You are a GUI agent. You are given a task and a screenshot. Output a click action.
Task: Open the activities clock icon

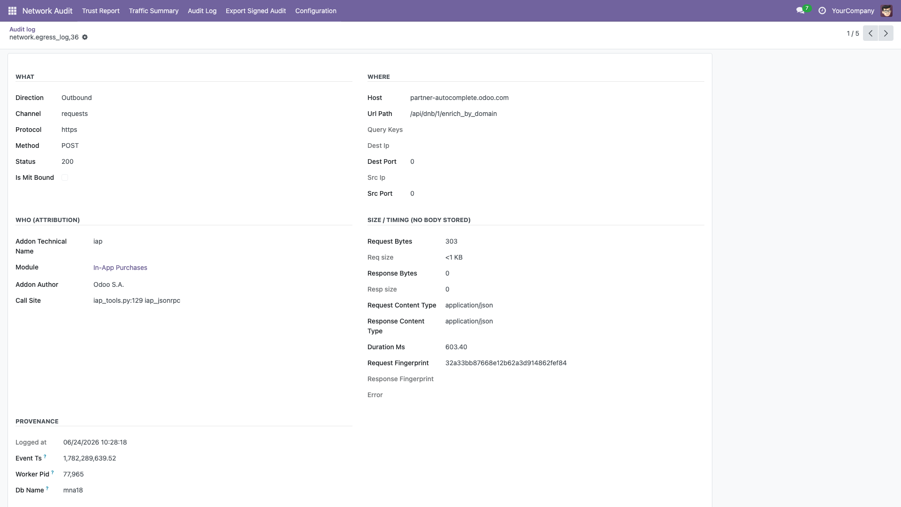coord(822,11)
